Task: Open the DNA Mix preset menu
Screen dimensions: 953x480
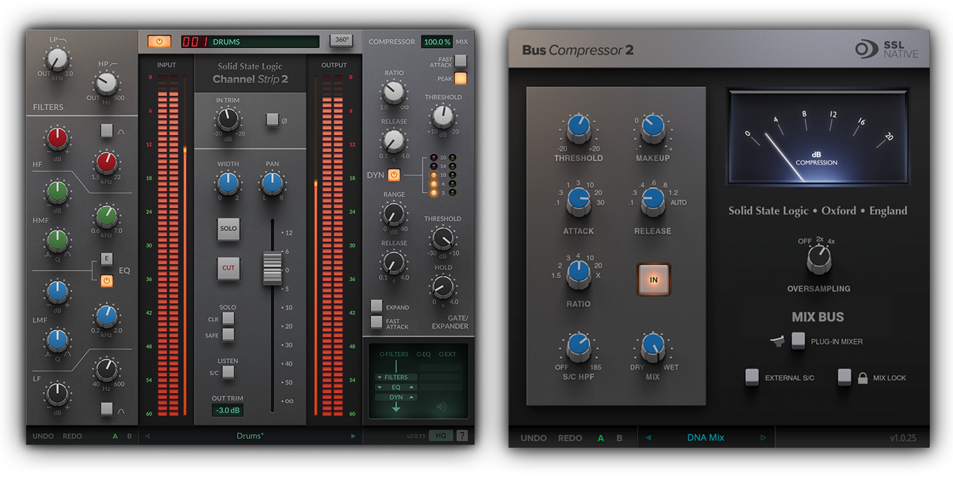Action: point(705,438)
